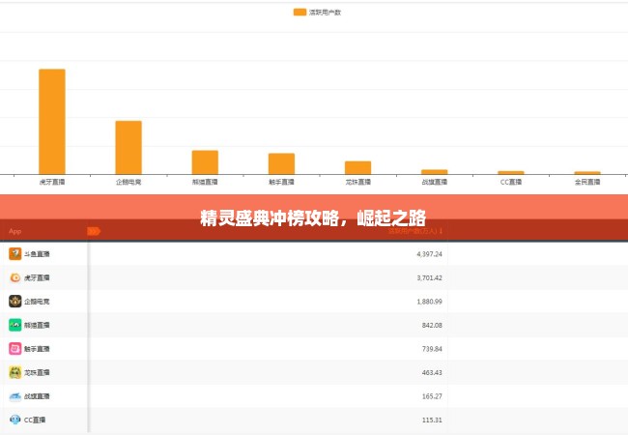Select the 斗鱼直播 name in the table
Viewport: 628px width, 435px height.
pos(37,254)
